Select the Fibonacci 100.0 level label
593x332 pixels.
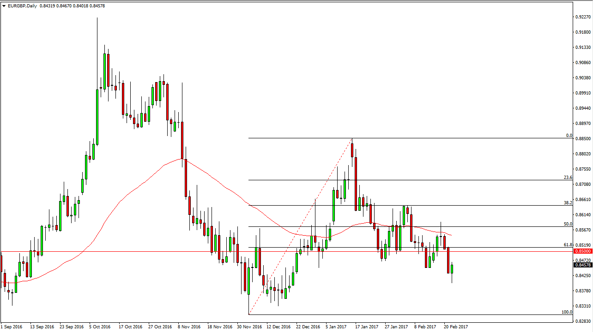pyautogui.click(x=567, y=312)
